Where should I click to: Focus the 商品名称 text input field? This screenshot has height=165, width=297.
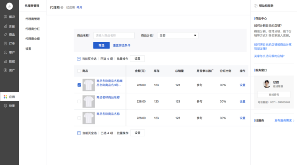click(x=114, y=36)
